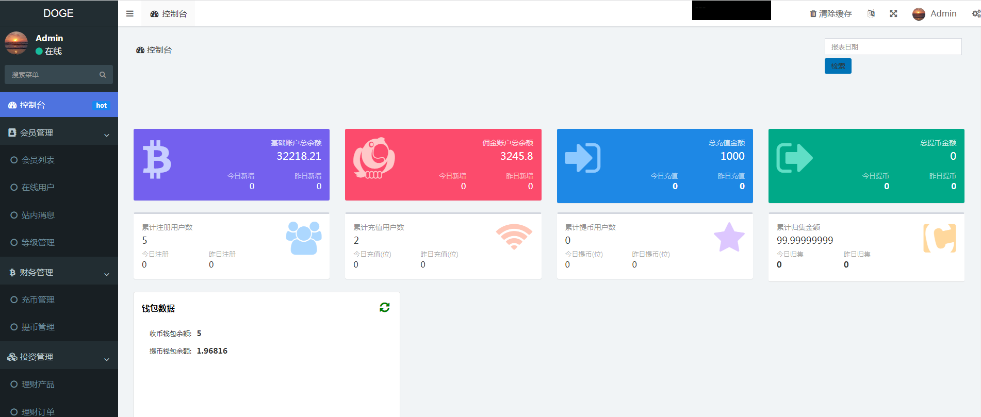981x417 pixels.
Task: Click the star icon on 累计提币用户数 card
Action: point(729,237)
